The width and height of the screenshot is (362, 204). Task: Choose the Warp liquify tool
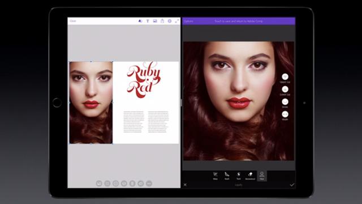[x=215, y=176]
